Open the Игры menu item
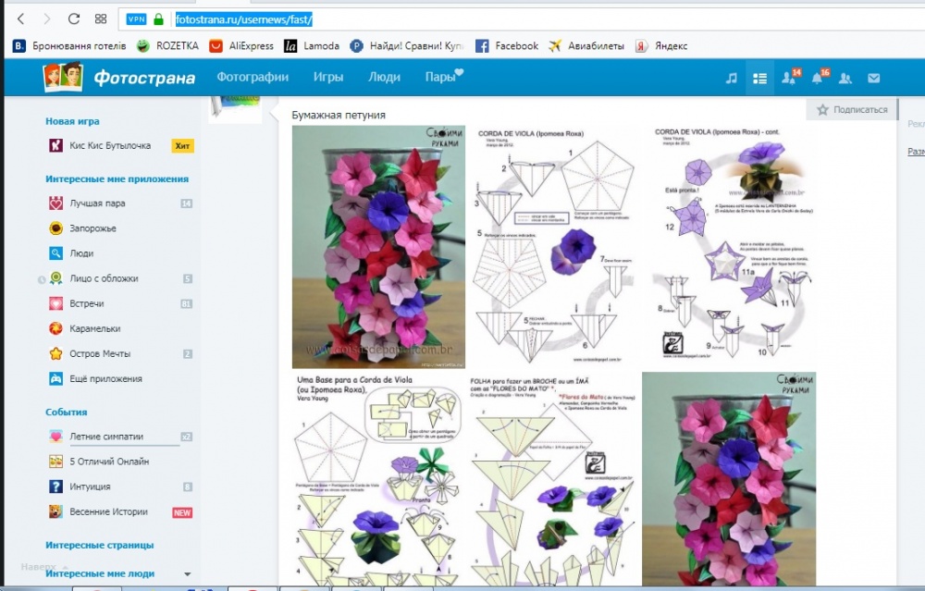Viewport: 925px width, 591px height. (328, 78)
